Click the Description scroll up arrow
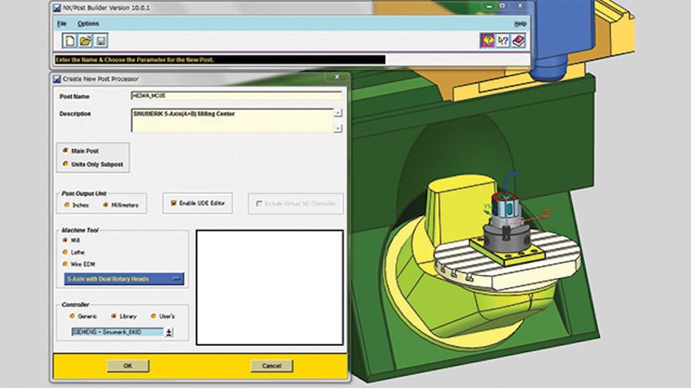Viewport: 691px width, 388px height. coord(338,113)
